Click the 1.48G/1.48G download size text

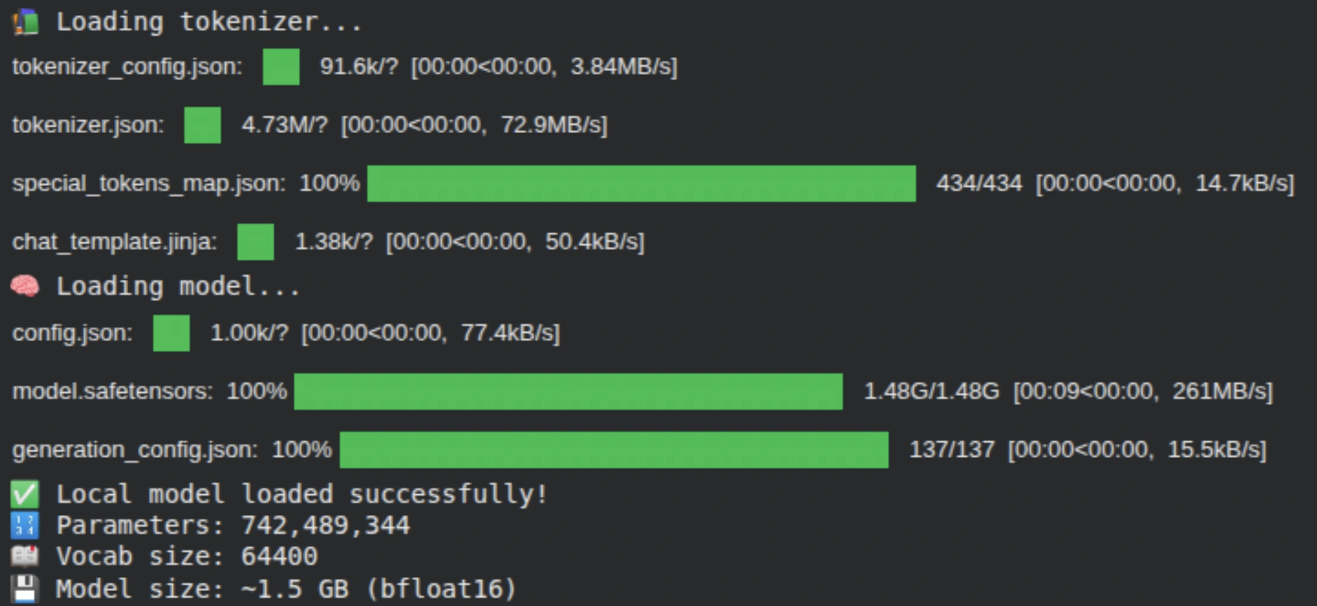[x=931, y=392]
